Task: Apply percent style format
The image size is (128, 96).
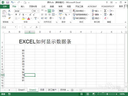Action: pos(66,15)
